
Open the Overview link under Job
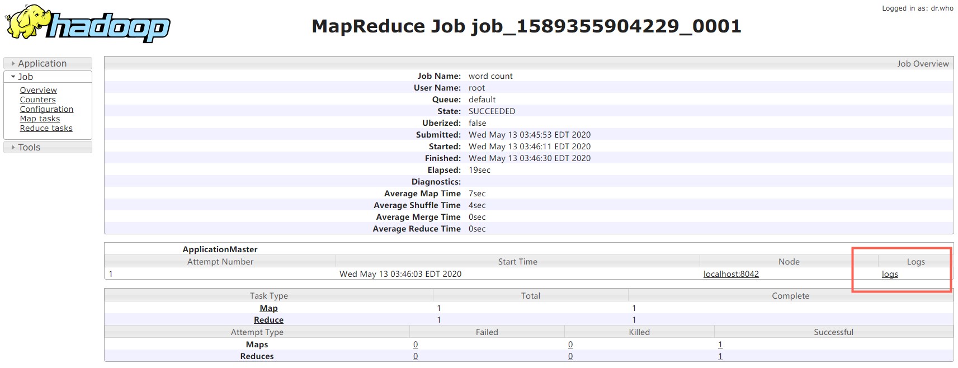click(x=38, y=90)
